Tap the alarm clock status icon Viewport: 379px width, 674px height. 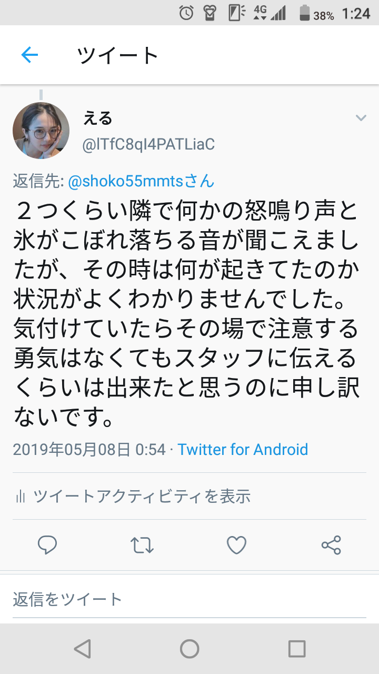coord(186,13)
